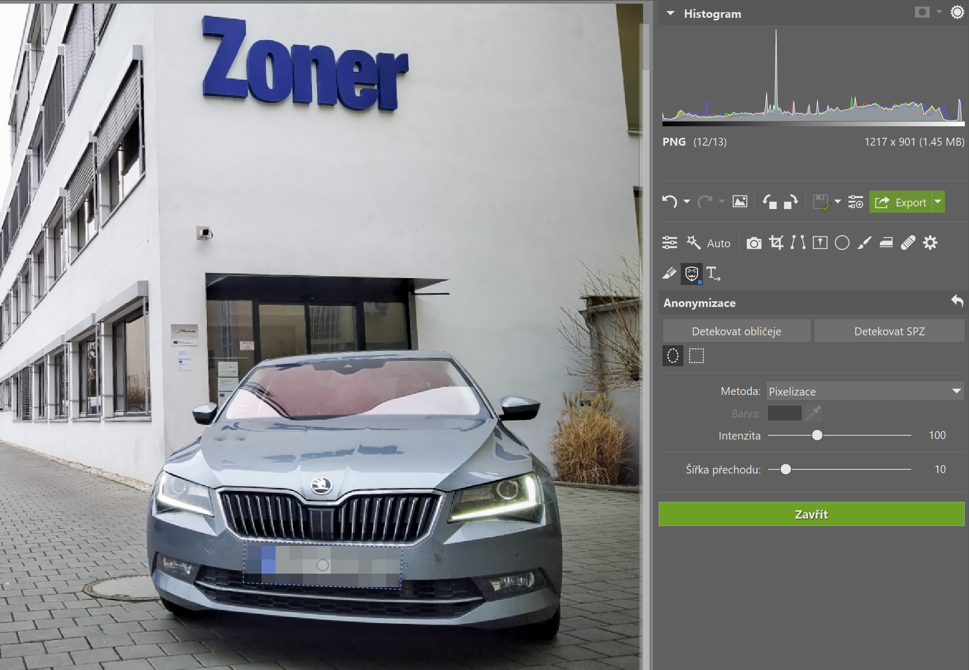Image resolution: width=969 pixels, height=670 pixels.
Task: Undo the last edit
Action: coord(670,202)
